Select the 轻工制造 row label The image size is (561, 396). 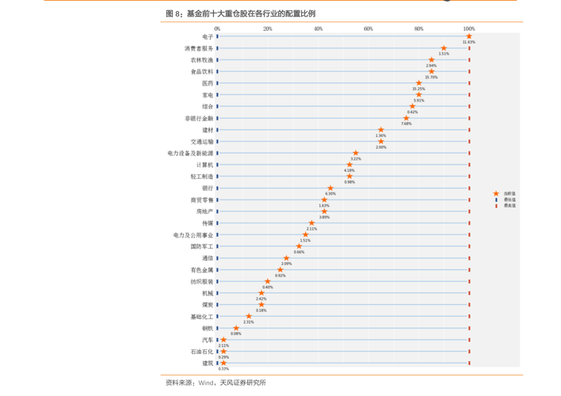(x=202, y=177)
